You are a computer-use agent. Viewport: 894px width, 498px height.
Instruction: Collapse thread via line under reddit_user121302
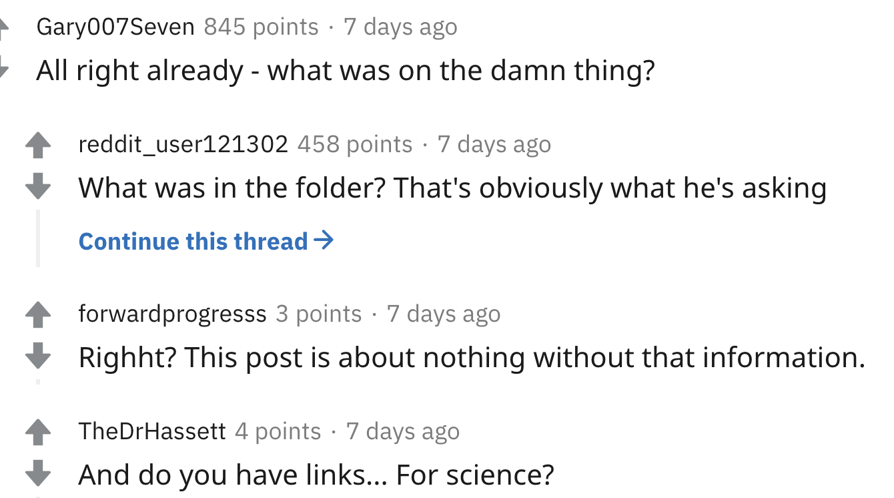point(38,238)
